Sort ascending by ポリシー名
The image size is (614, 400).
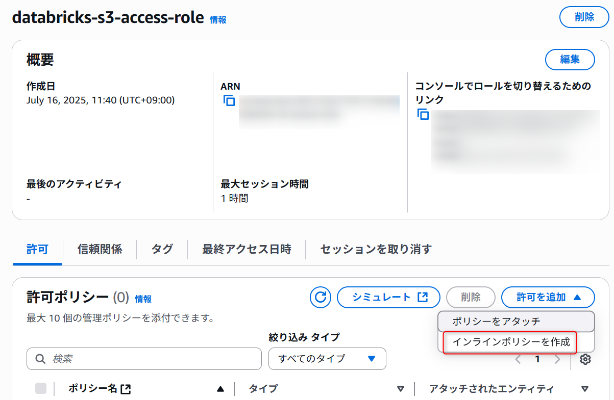(x=220, y=389)
